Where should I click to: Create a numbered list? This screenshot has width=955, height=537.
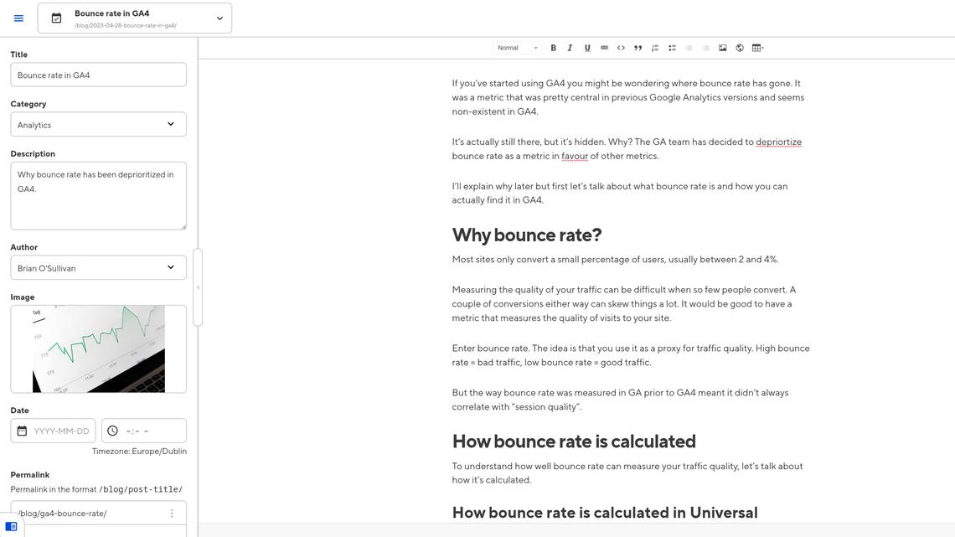[x=655, y=48]
